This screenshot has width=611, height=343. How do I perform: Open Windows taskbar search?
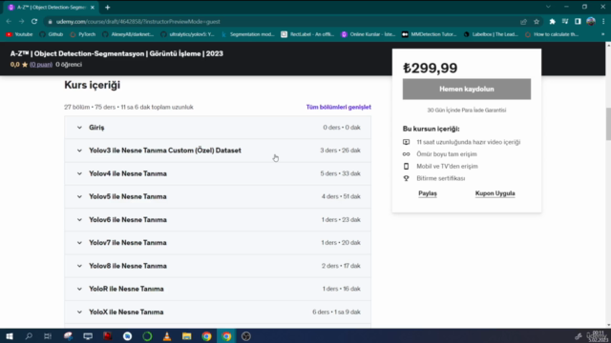29,336
